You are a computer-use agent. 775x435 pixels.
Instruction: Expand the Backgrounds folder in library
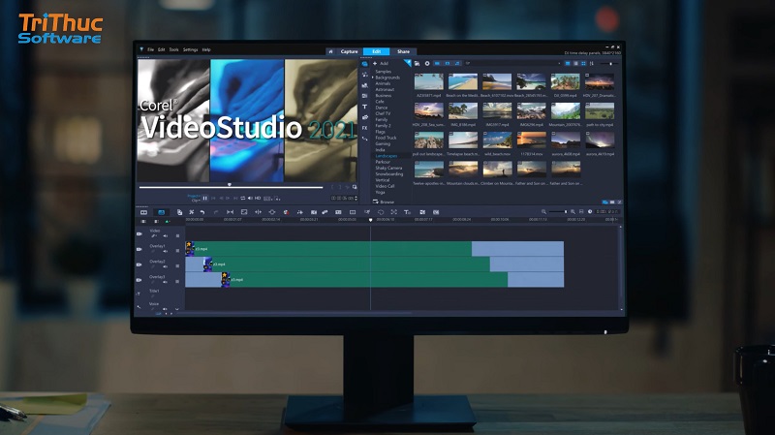pyautogui.click(x=373, y=78)
